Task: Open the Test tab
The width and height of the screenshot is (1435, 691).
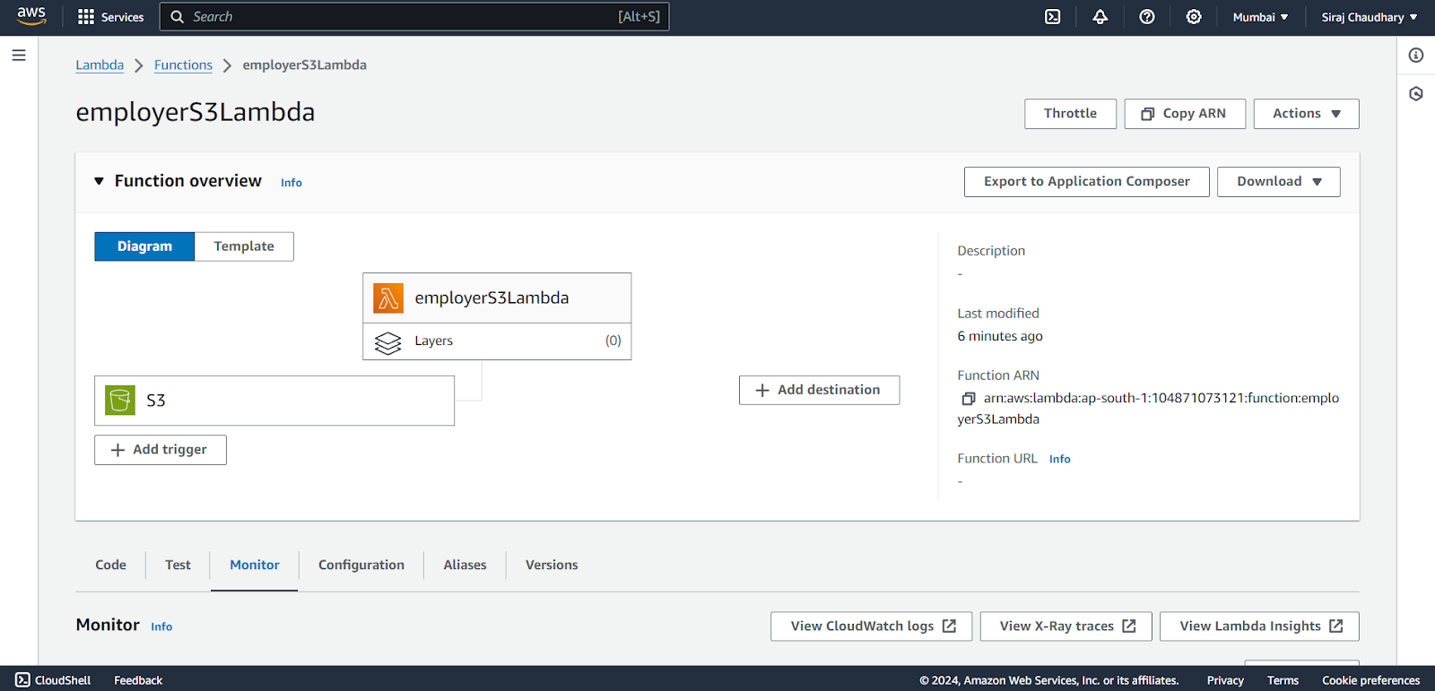Action: [x=178, y=566]
